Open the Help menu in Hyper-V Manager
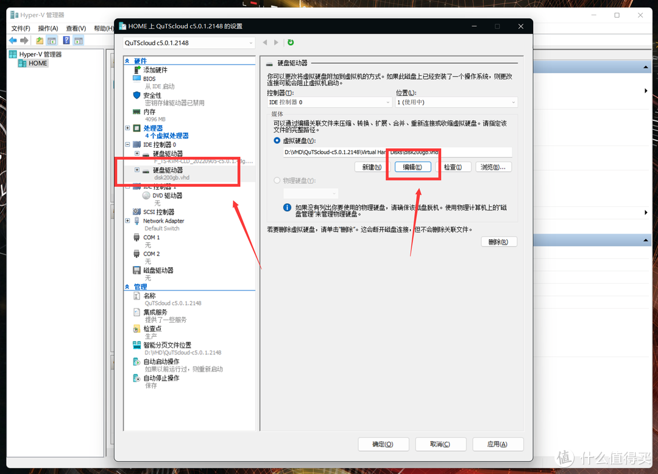 tap(104, 28)
